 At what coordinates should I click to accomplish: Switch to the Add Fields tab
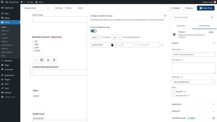pos(181,26)
